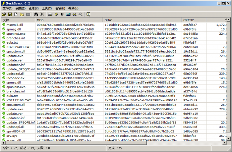
Task: Click the bold B toolbar icon
Action: [62, 14]
